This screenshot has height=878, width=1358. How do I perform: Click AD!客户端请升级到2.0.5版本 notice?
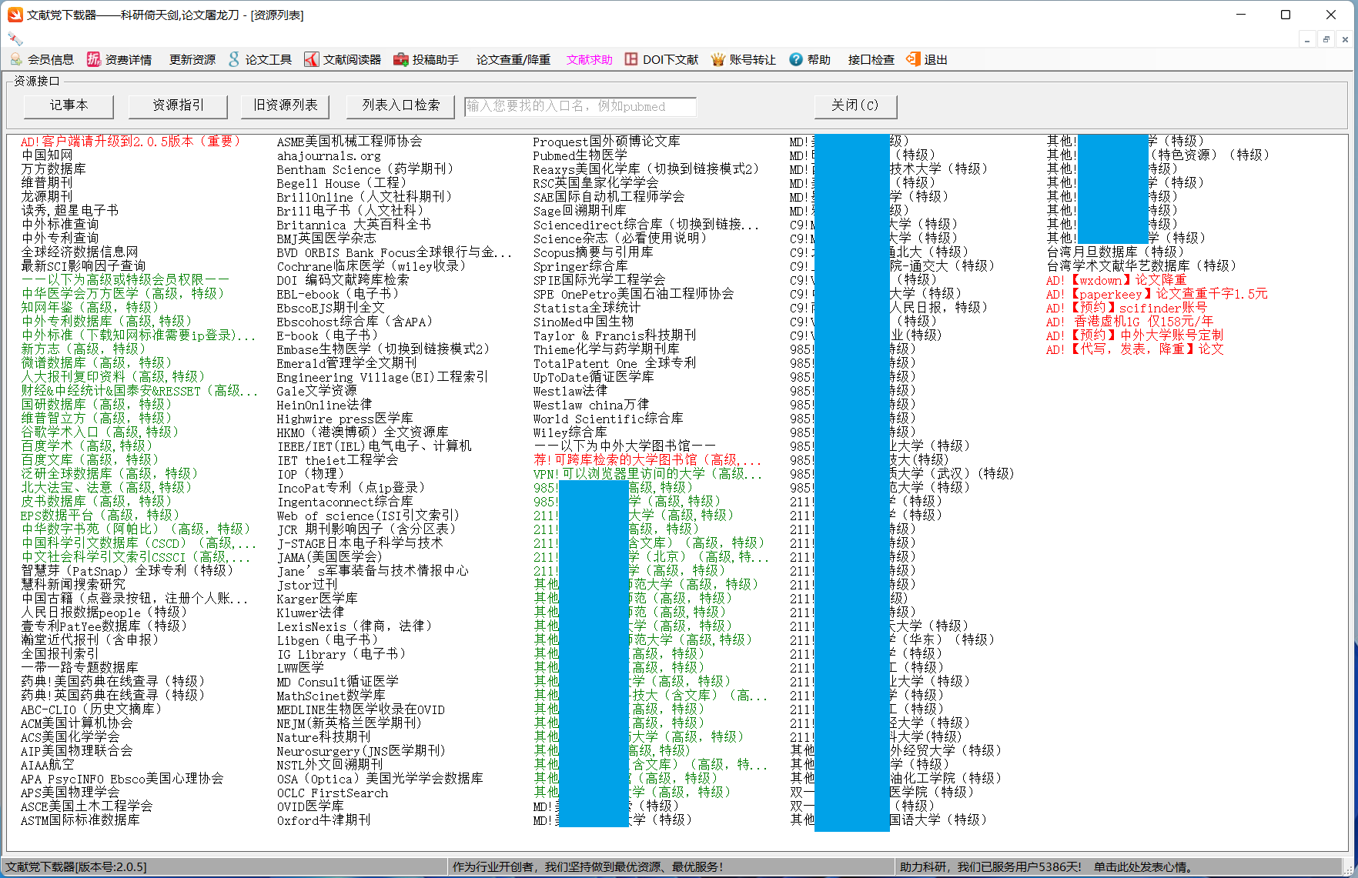[x=131, y=142]
